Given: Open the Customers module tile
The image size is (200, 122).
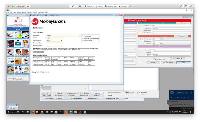Looking at the screenshot, I should (25, 44).
